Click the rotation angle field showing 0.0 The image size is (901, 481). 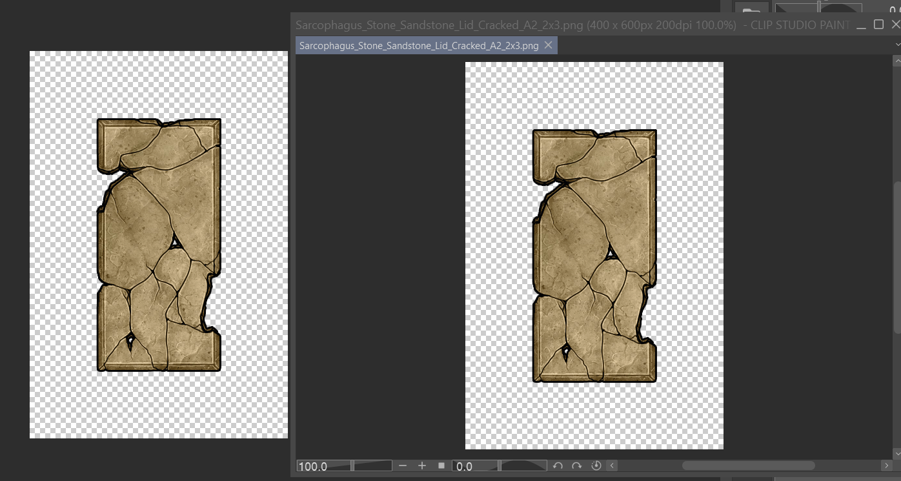click(476, 466)
